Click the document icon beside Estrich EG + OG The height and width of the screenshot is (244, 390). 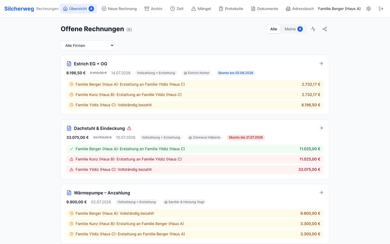tap(69, 64)
